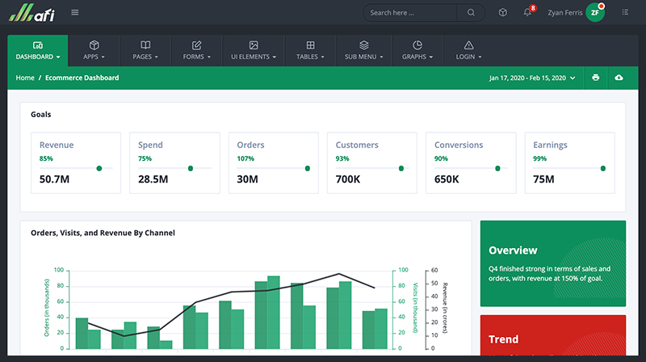Open the 3D cube icon in header
This screenshot has width=646, height=362.
pyautogui.click(x=503, y=12)
